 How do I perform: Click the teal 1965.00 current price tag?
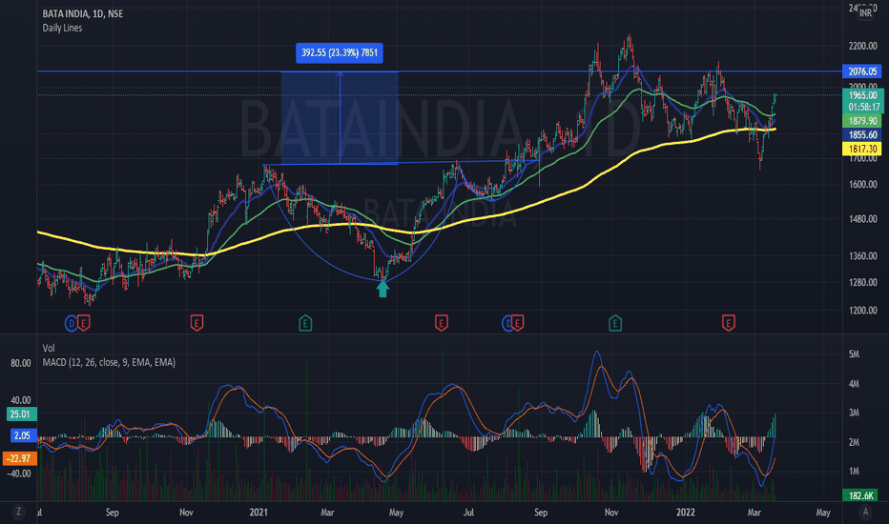862,95
